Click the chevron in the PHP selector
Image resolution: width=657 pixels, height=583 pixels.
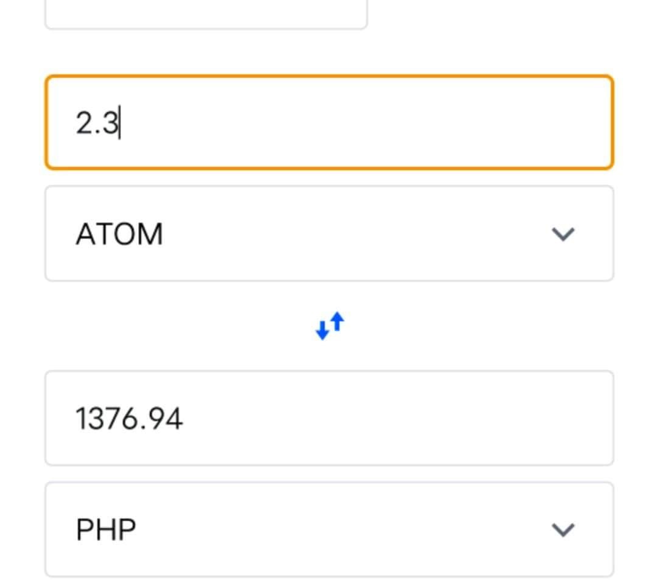(563, 530)
